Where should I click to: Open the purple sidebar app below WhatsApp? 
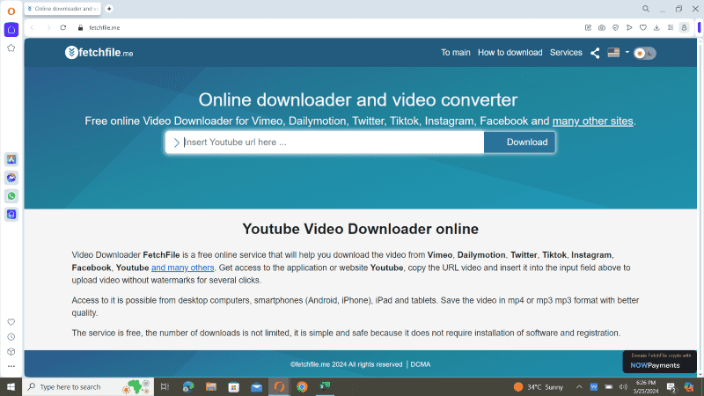(11, 215)
